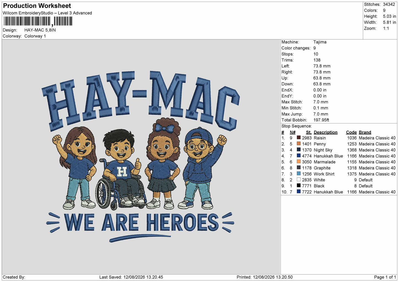Click stitch count 2835 in White row

coord(307,180)
